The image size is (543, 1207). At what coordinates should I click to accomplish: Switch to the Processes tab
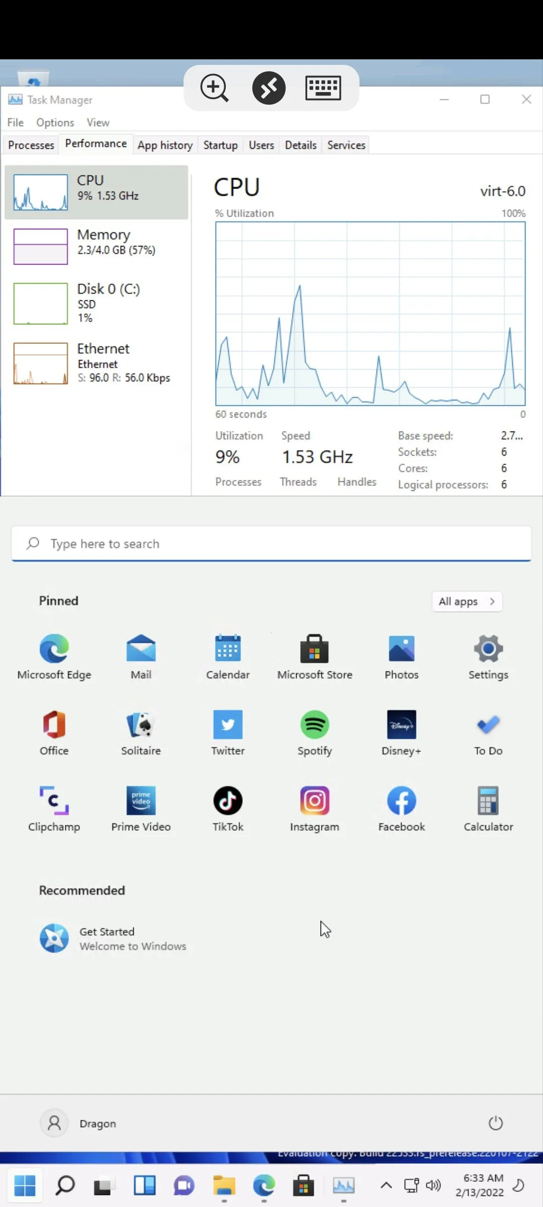point(31,145)
